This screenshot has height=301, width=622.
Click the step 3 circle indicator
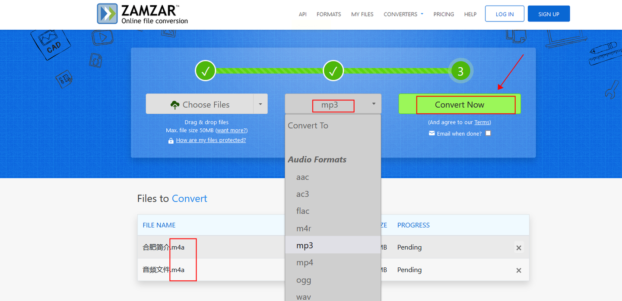point(460,71)
